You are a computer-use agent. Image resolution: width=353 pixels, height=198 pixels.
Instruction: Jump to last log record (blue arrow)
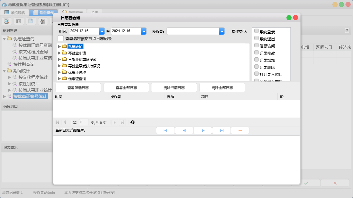tap(222, 131)
